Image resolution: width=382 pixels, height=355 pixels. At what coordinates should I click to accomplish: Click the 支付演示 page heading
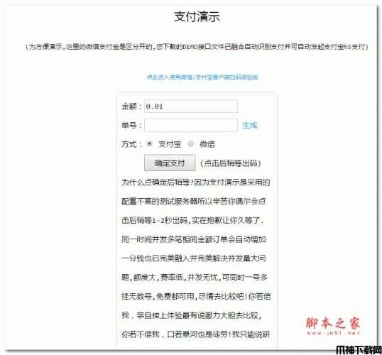click(197, 16)
